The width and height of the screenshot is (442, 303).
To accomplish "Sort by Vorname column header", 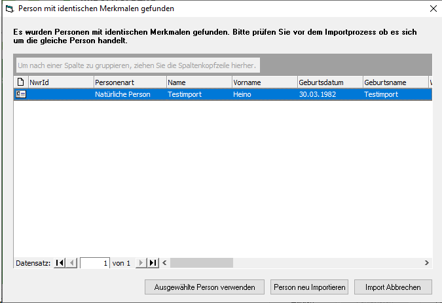I will pyautogui.click(x=264, y=82).
